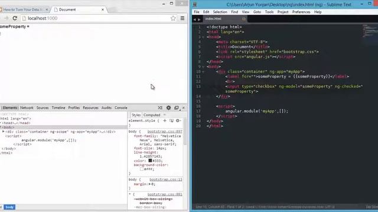Screen dimensions: 378x212
Task: Switch to the Elements tab in DevTools
Action: [x=10, y=108]
